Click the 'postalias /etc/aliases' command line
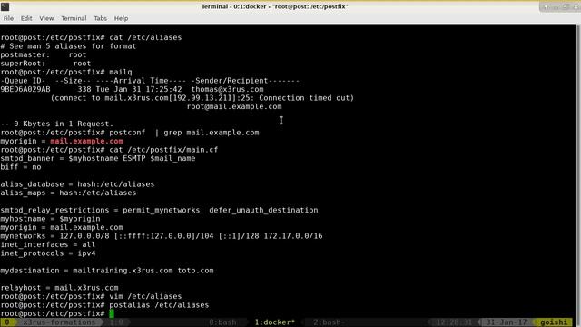This screenshot has width=581, height=327. point(104,305)
